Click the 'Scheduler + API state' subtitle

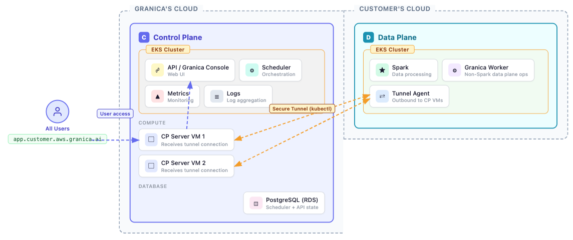(x=293, y=207)
